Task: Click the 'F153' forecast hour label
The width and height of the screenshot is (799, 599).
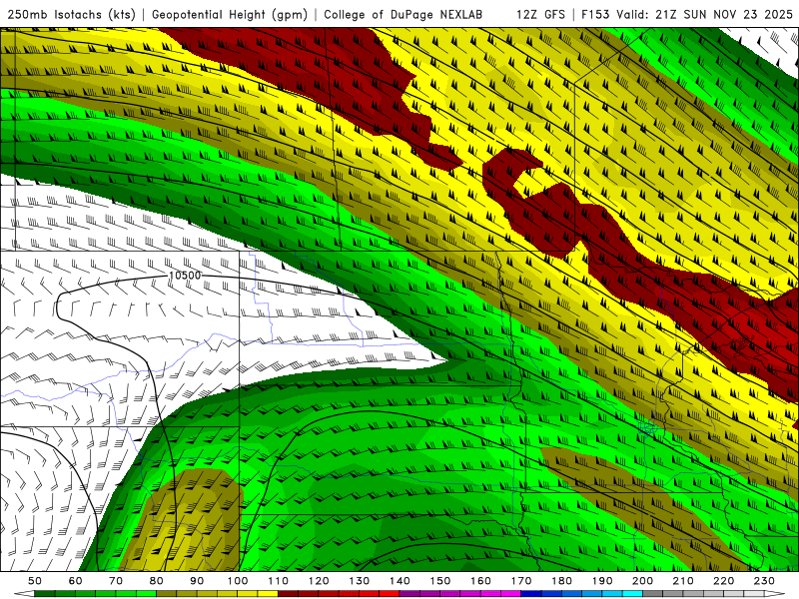Action: point(596,15)
